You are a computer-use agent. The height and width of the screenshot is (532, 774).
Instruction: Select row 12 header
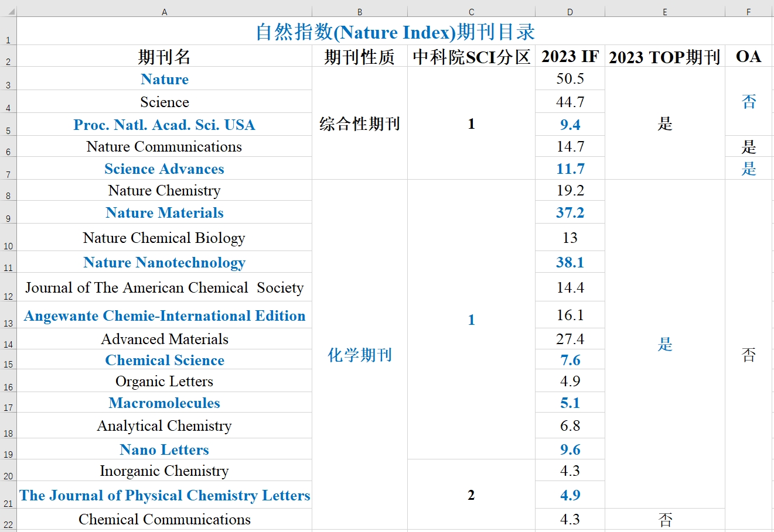point(8,287)
